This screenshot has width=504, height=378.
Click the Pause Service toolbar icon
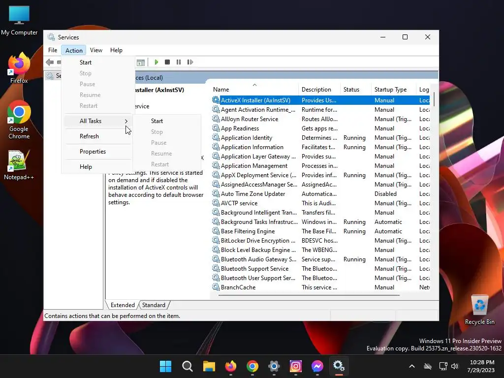(x=178, y=62)
